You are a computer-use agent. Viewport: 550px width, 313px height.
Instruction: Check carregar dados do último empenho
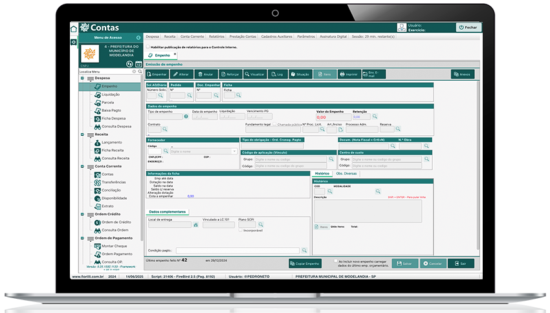tap(336, 261)
